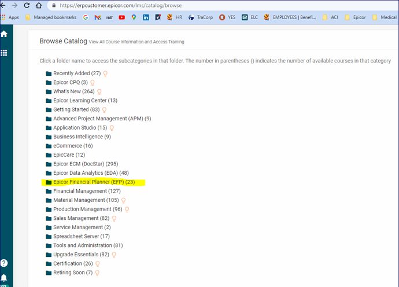Image resolution: width=399 pixels, height=287 pixels.
Task: Open the YouTube bookmark icon
Action: coord(121,17)
